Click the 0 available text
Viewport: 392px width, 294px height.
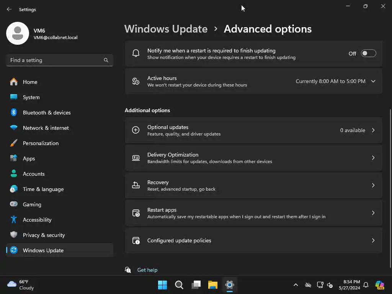pos(353,130)
